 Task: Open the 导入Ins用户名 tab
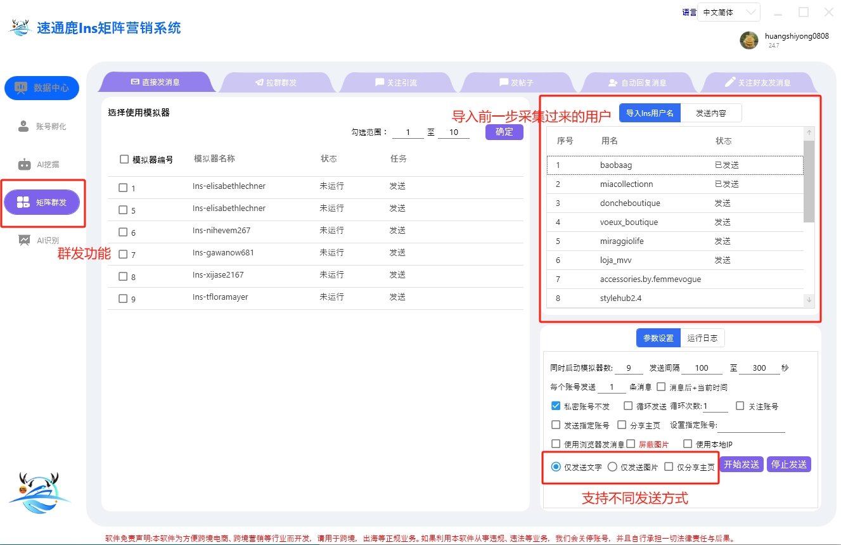[x=650, y=113]
